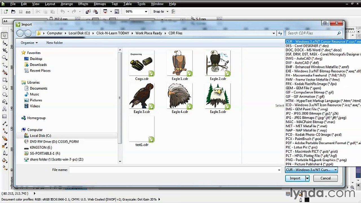The width and height of the screenshot is (361, 203).
Task: Click the New document toolbar icon
Action: pyautogui.click(x=6, y=12)
